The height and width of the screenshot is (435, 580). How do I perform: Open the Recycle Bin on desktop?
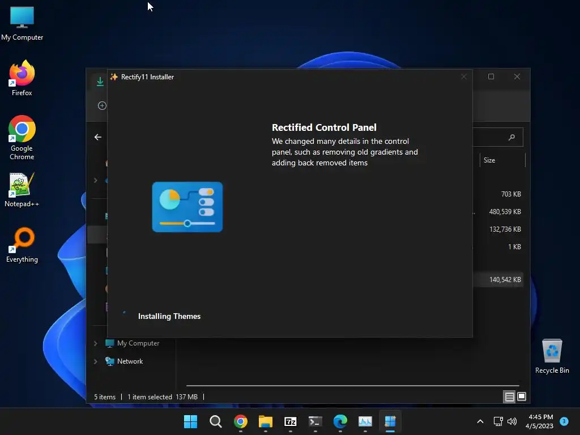[x=552, y=356]
